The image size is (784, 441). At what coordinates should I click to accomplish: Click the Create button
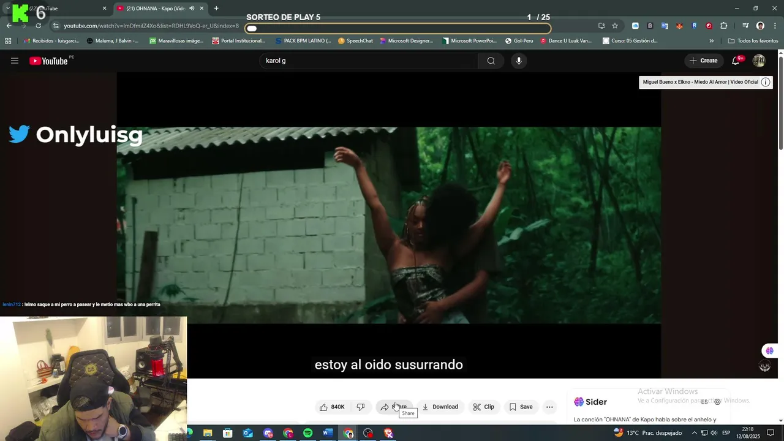(703, 61)
